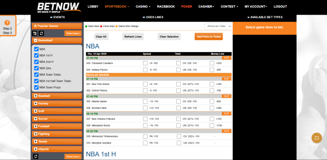Collapse the AVAILABLE BET TYPES header
This screenshot has width=327, height=160.
265,17
